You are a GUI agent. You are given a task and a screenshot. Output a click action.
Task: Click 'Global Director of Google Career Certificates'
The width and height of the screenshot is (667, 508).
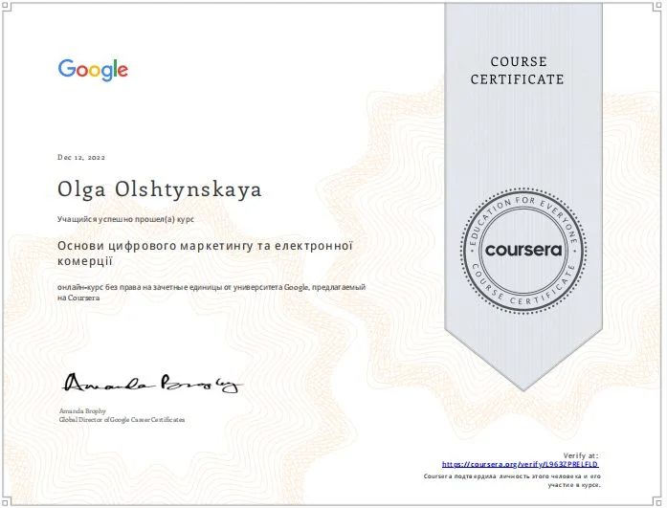[x=122, y=420]
